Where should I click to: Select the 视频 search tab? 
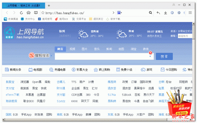tap(73, 49)
